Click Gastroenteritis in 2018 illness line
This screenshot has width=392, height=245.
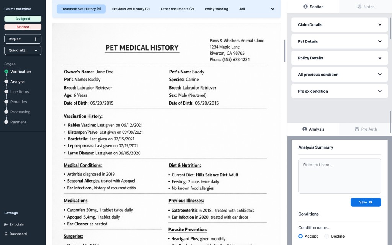tap(213, 211)
